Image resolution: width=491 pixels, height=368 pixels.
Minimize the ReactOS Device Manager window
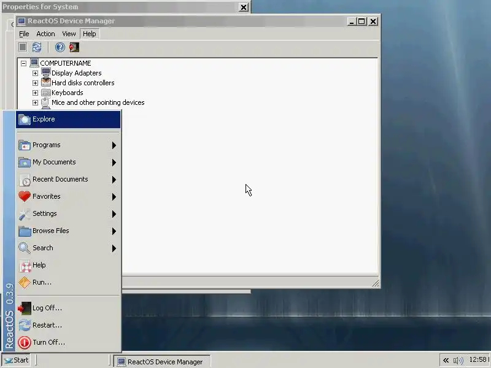352,21
